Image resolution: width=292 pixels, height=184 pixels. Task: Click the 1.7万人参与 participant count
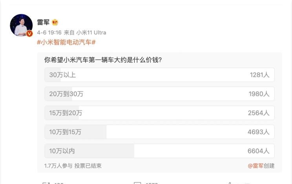pos(58,166)
